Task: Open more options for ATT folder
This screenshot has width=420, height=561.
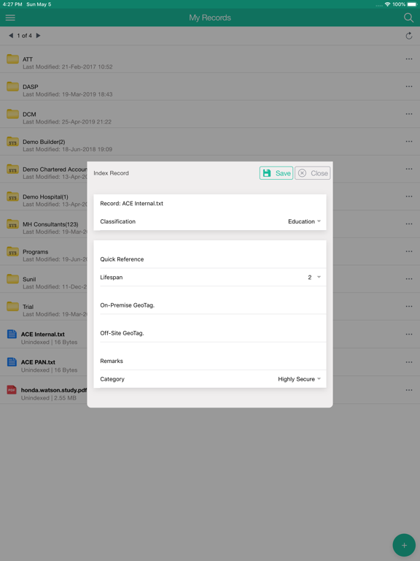Action: pos(409,59)
